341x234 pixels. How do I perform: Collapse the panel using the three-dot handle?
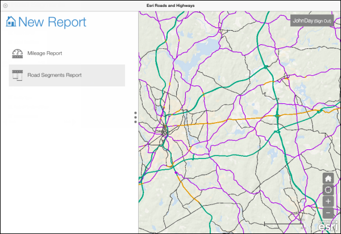click(x=135, y=117)
